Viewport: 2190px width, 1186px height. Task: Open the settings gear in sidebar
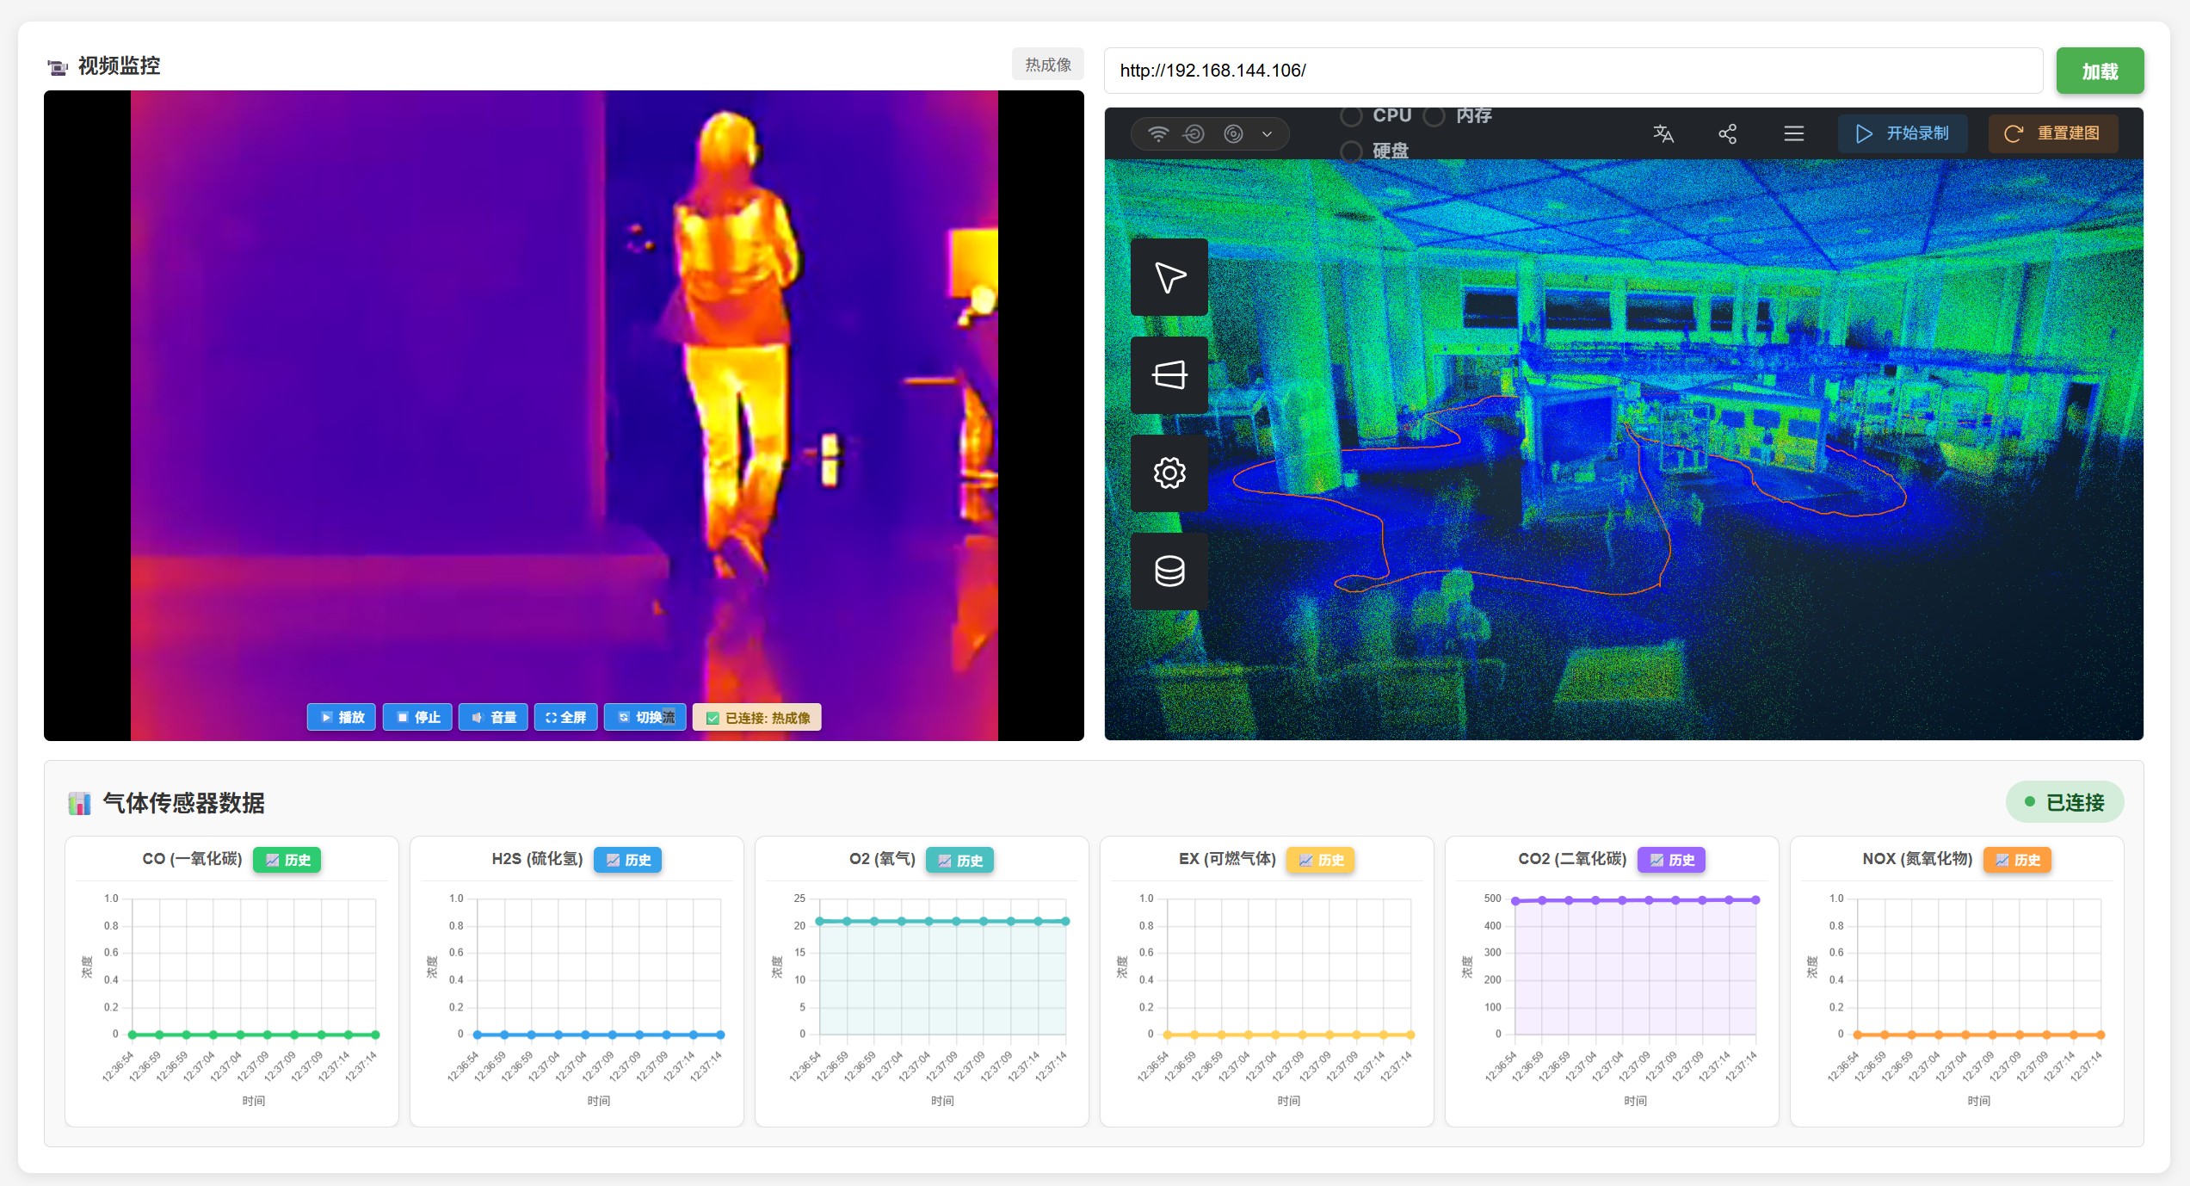click(x=1169, y=473)
